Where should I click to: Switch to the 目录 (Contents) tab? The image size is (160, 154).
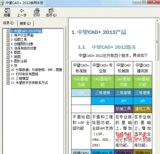[9, 23]
